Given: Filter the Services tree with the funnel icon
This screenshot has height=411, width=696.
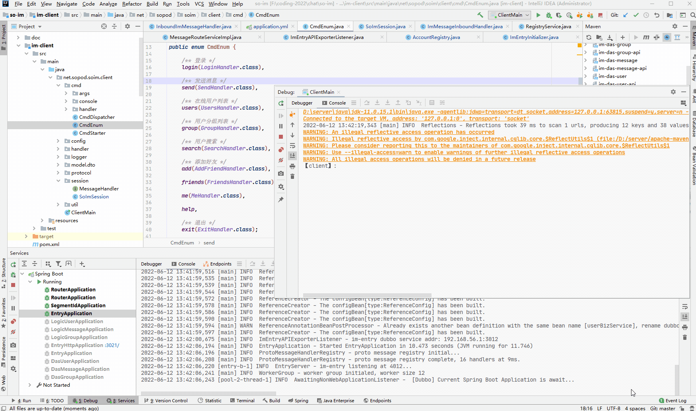Looking at the screenshot, I should click(59, 264).
